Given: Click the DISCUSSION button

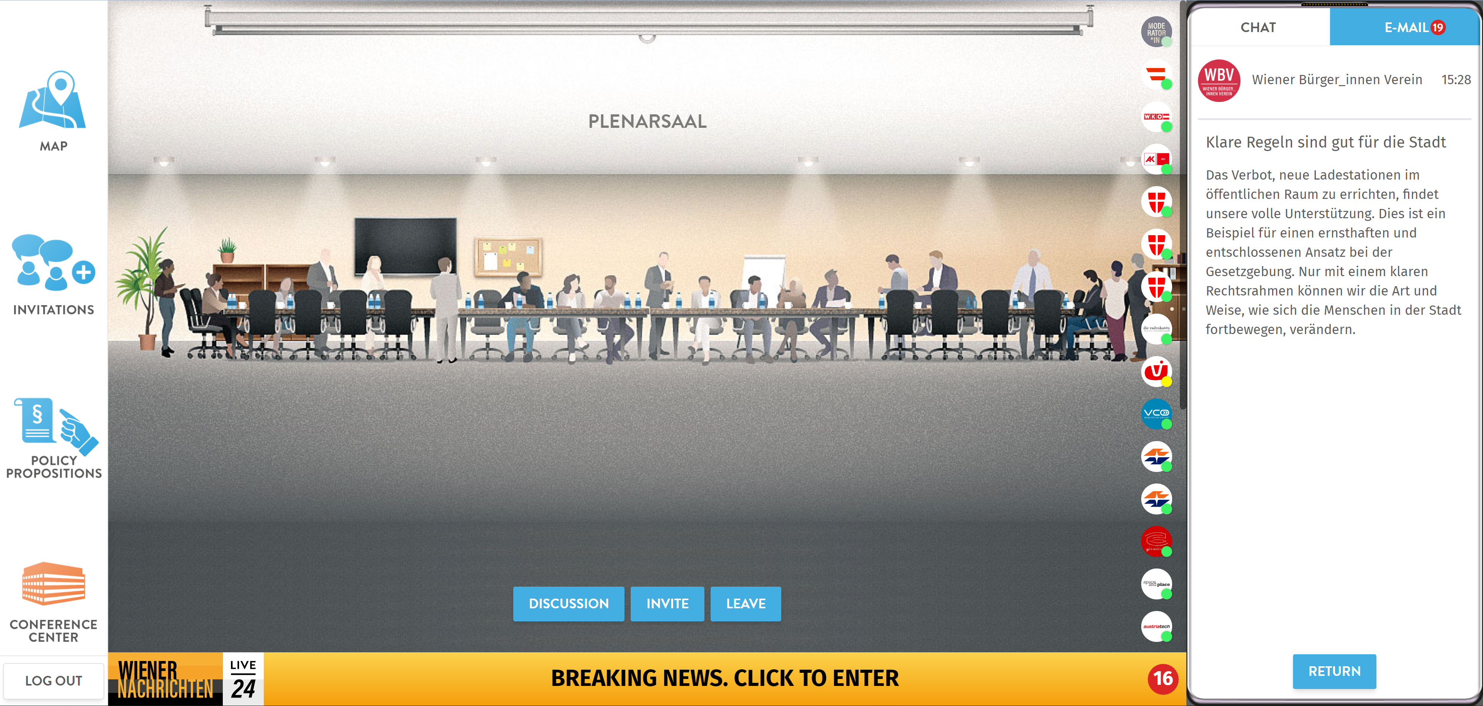Looking at the screenshot, I should 568,604.
